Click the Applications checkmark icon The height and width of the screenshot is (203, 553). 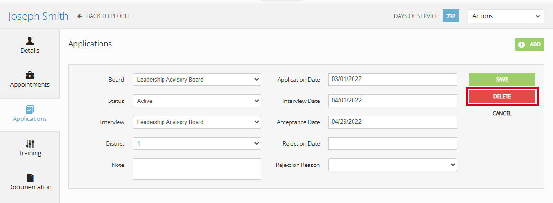30,109
